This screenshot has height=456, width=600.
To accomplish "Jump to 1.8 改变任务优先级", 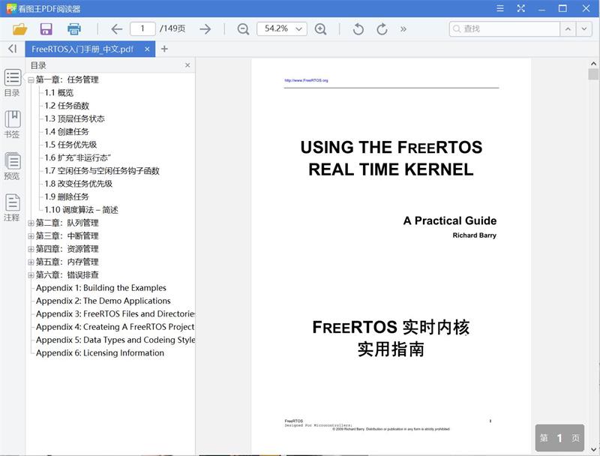I will (79, 184).
